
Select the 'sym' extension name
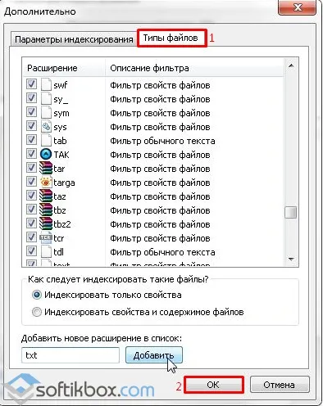coord(61,114)
